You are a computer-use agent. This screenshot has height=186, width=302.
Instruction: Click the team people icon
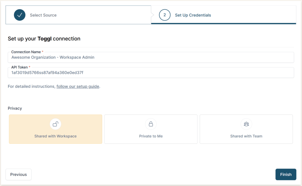tap(246, 124)
